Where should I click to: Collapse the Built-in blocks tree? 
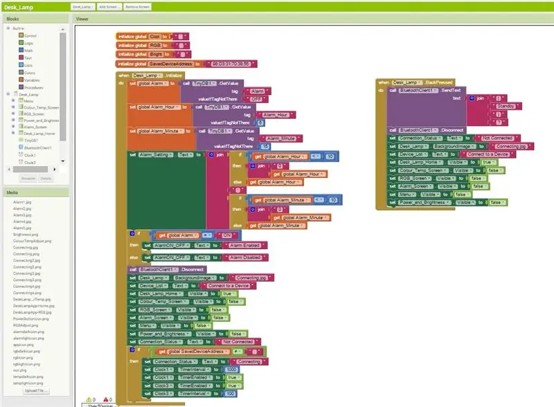click(8, 28)
